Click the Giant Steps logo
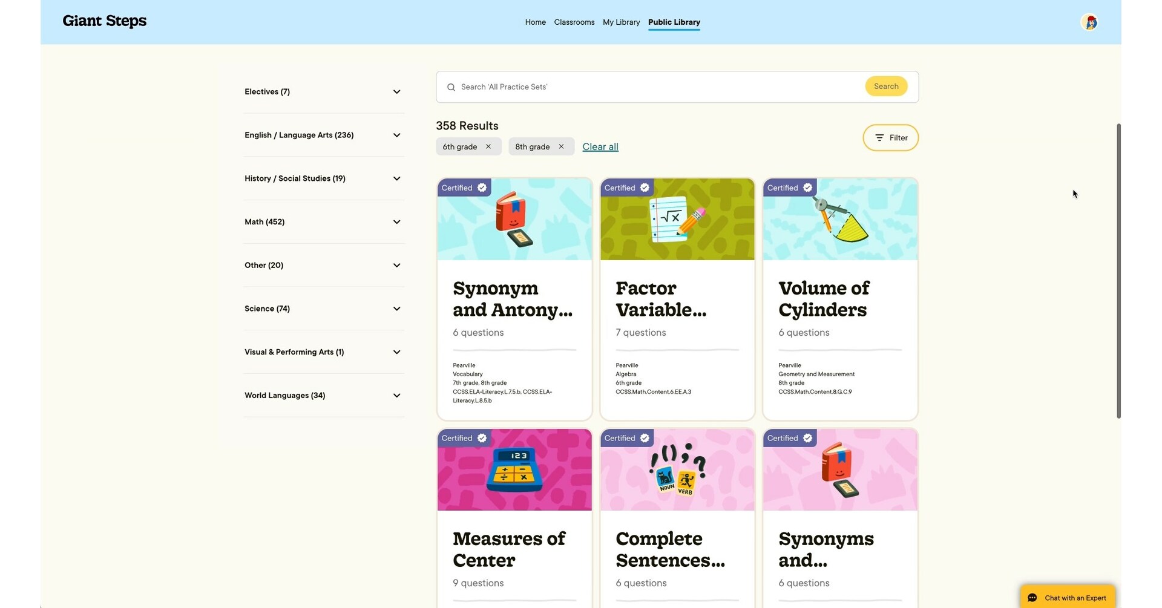The image size is (1162, 608). [x=104, y=21]
